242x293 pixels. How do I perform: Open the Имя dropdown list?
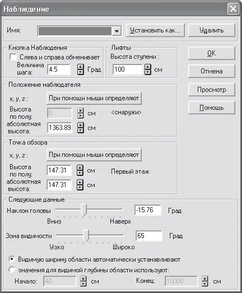tap(117, 31)
